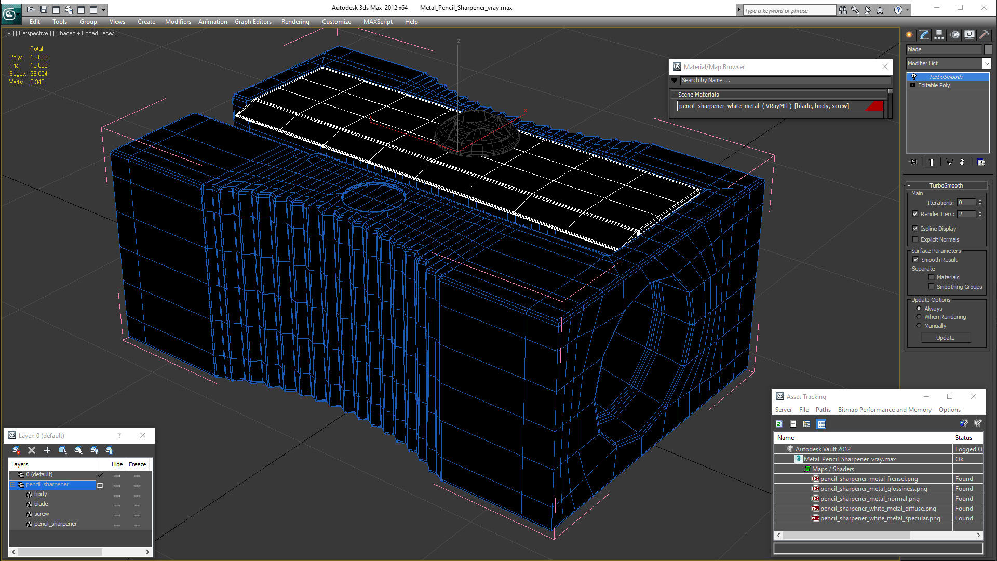
Task: Disable Isoline Display checkbox
Action: [915, 229]
